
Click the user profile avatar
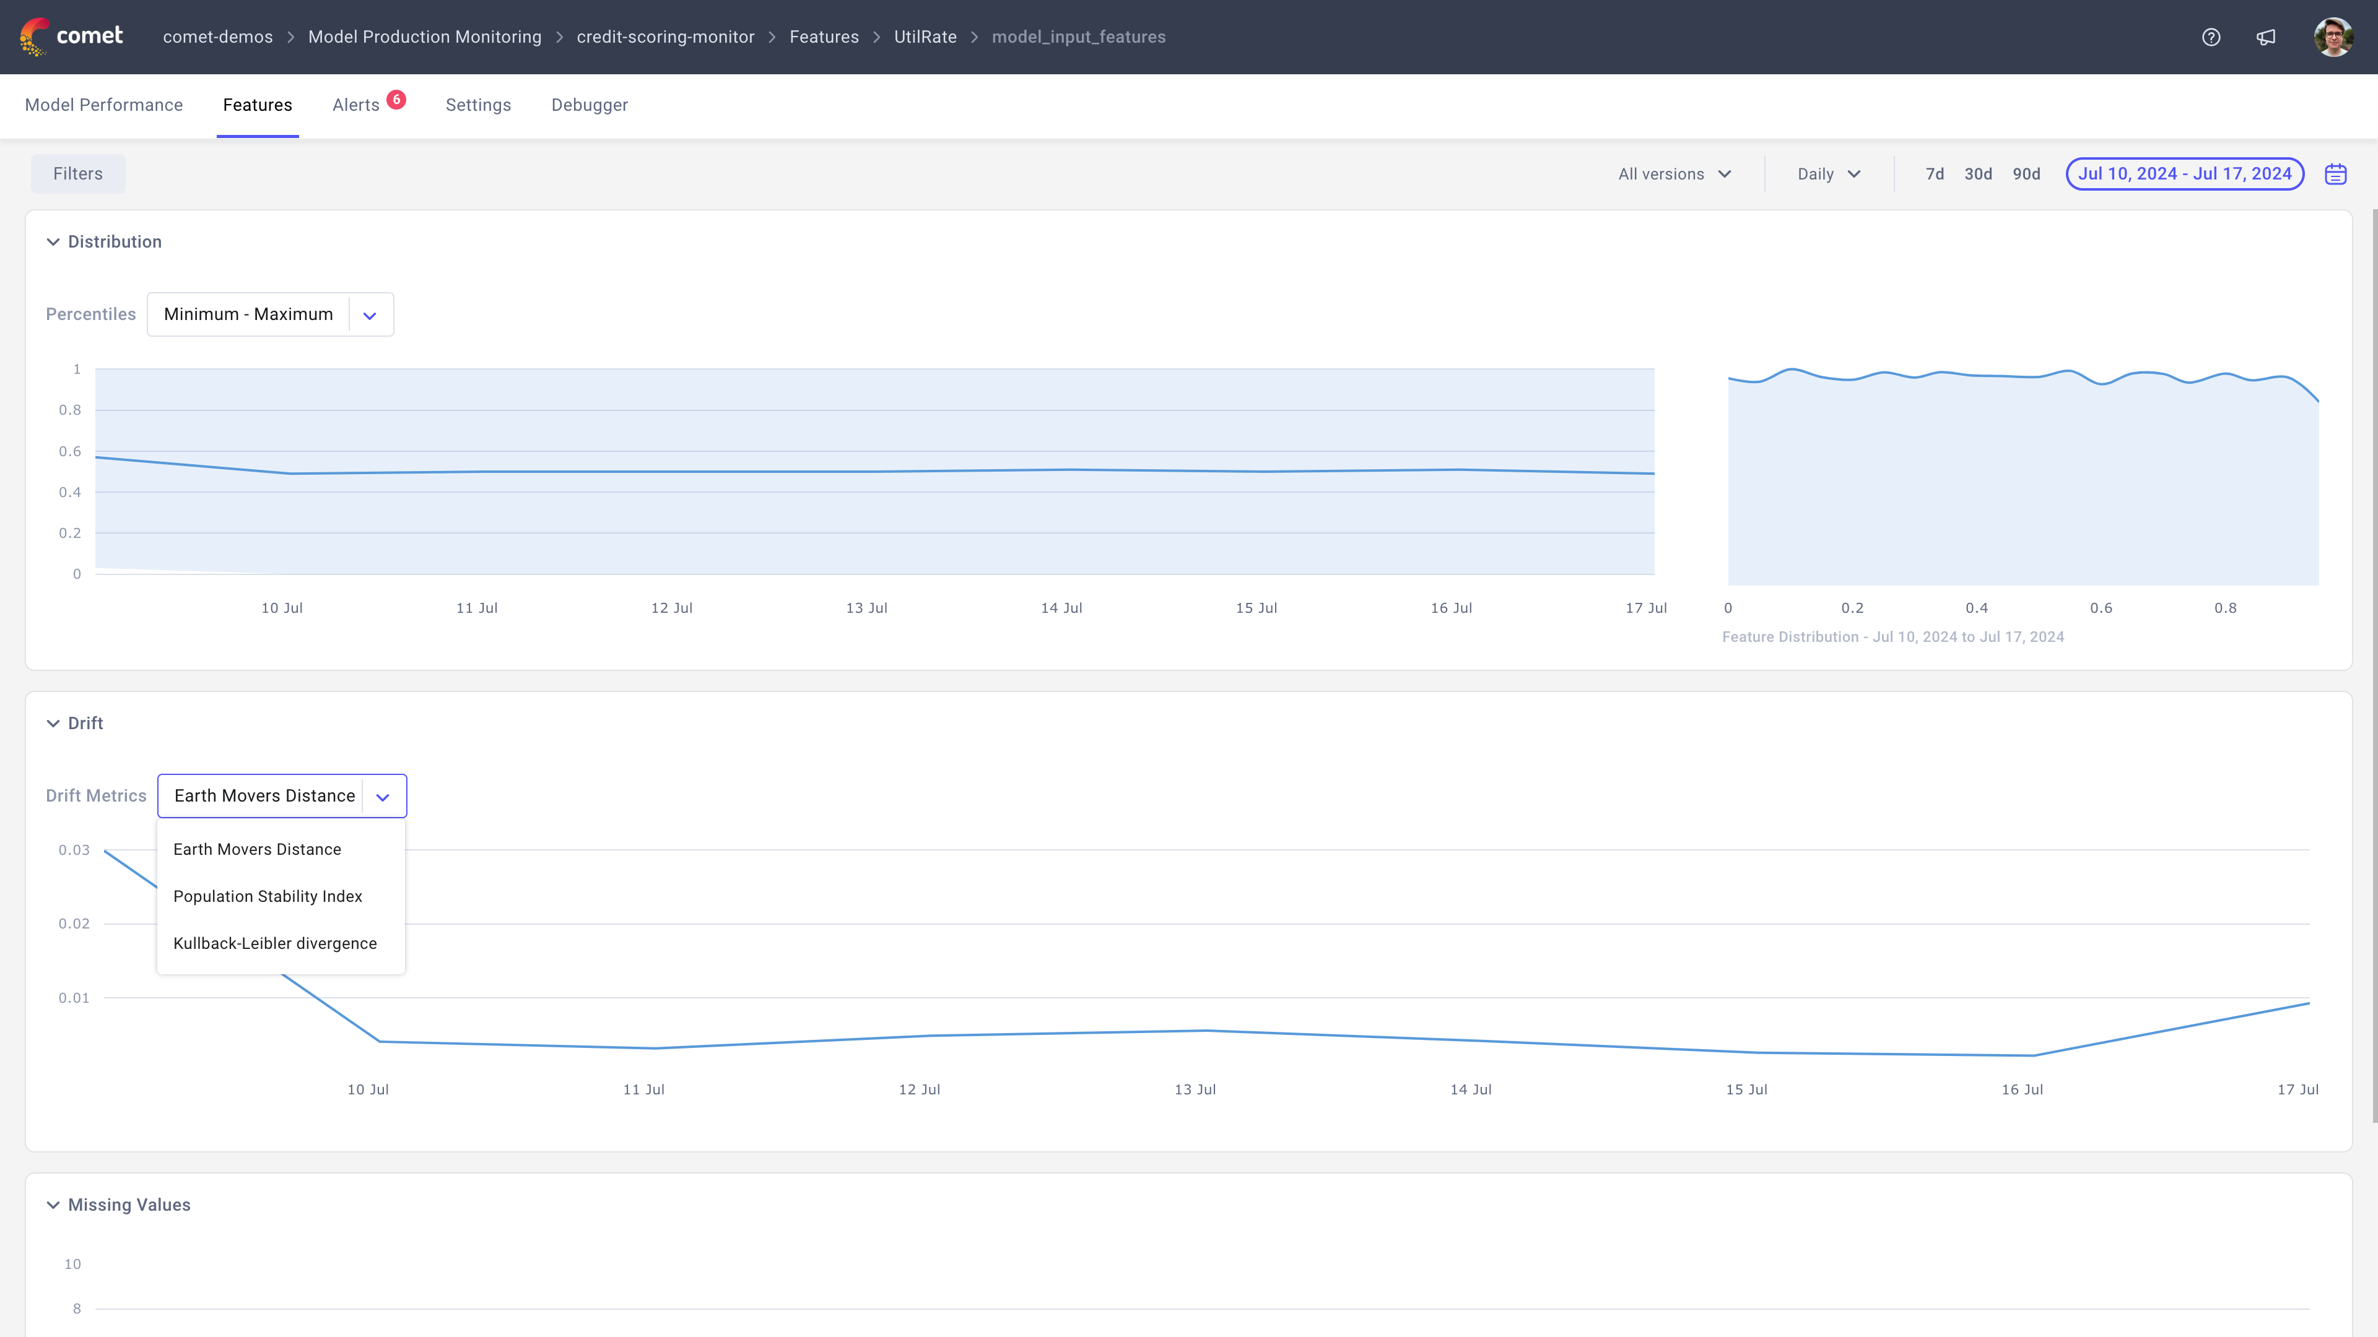coord(2333,37)
